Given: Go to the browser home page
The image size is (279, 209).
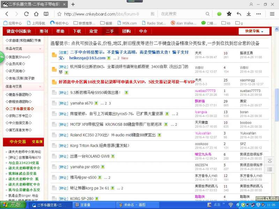Looking at the screenshot, I should 36,14.
